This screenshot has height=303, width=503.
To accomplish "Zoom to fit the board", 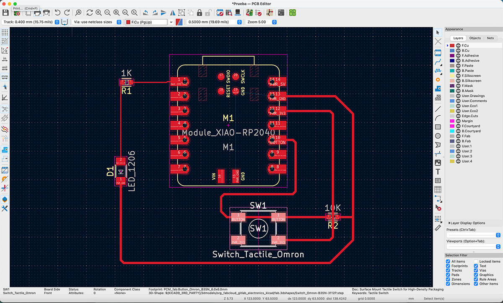I will click(117, 13).
